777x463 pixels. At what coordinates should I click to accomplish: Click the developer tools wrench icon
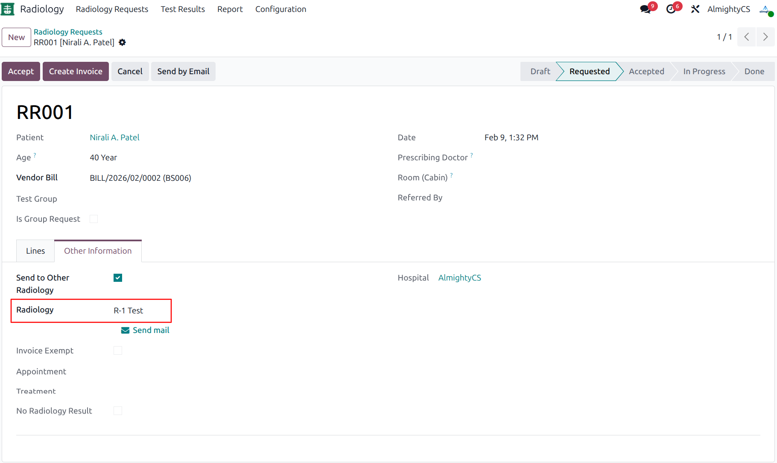(695, 9)
